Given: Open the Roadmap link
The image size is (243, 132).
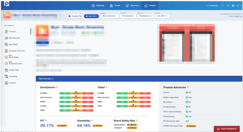Looking at the screenshot, I should coord(212,6).
